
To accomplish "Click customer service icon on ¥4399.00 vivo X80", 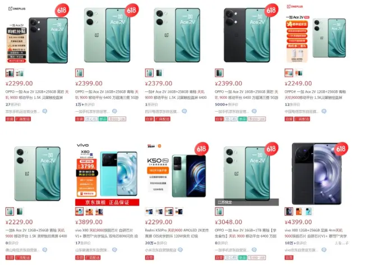I will [x=324, y=250].
